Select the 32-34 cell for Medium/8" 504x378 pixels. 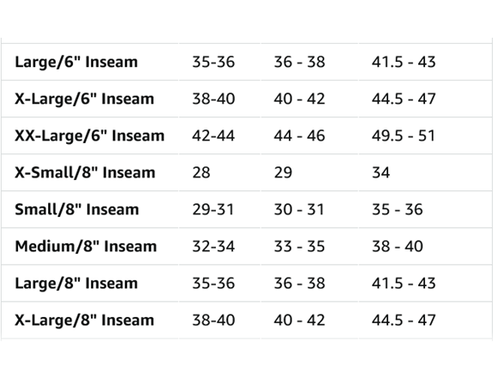(x=213, y=247)
